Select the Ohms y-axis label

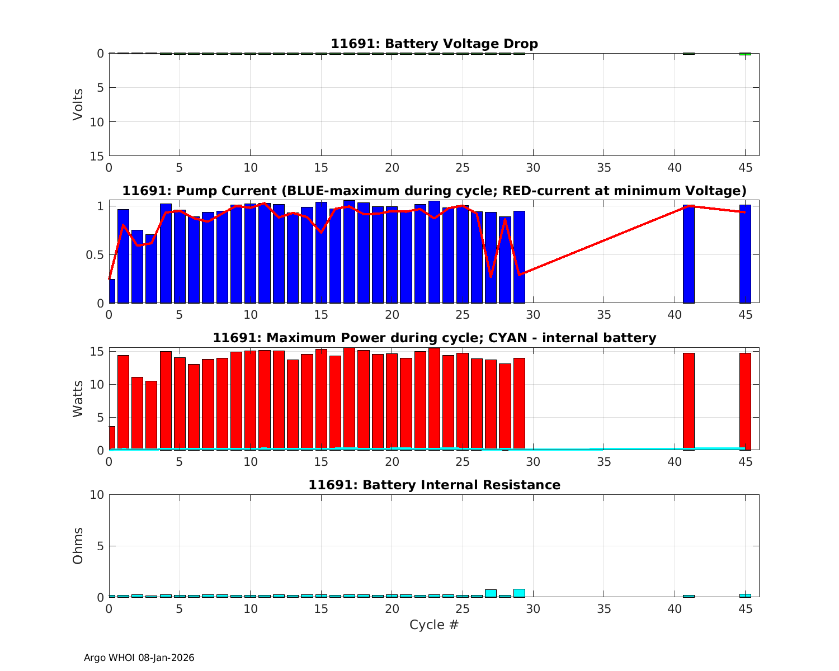[x=78, y=546]
